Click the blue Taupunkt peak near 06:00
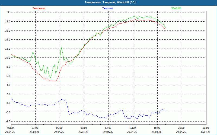This screenshot has height=135, width=217. (x=62, y=99)
